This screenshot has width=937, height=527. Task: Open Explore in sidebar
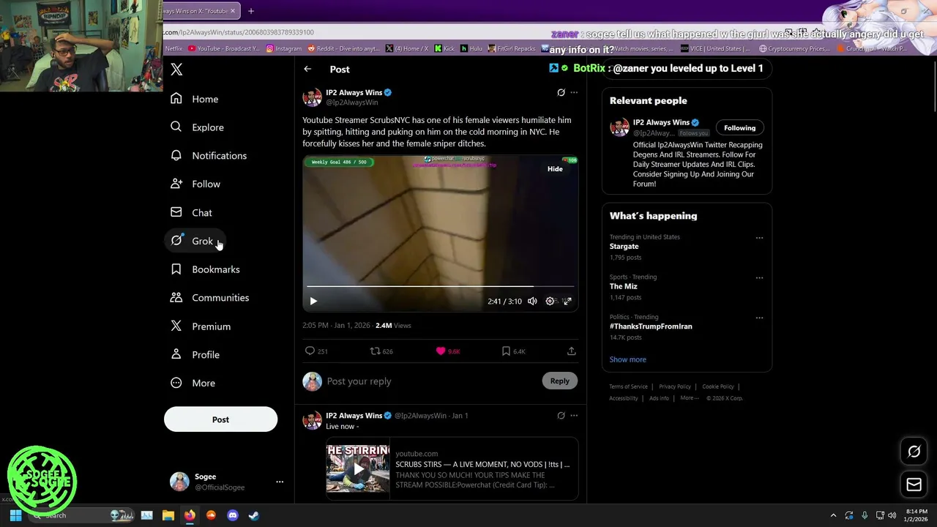(198, 127)
